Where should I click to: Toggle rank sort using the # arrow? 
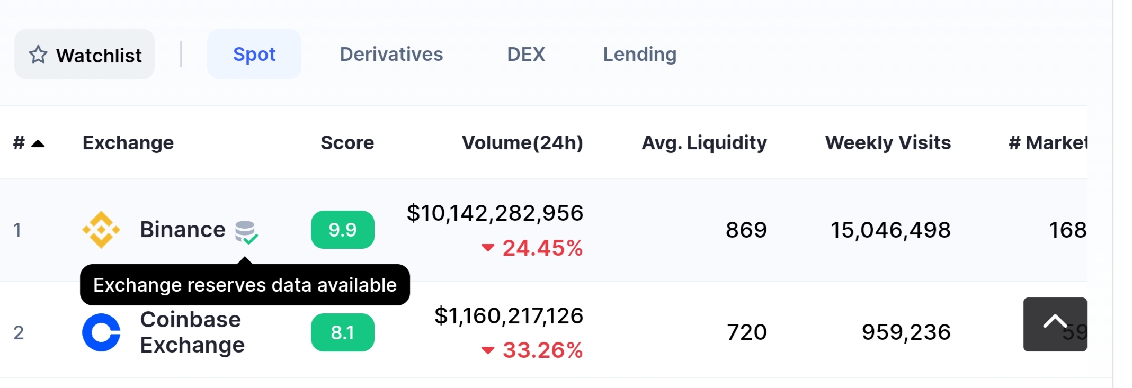(38, 143)
